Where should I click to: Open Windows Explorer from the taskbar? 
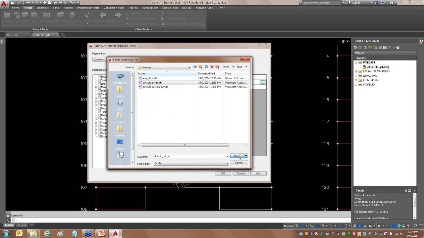(x=33, y=234)
